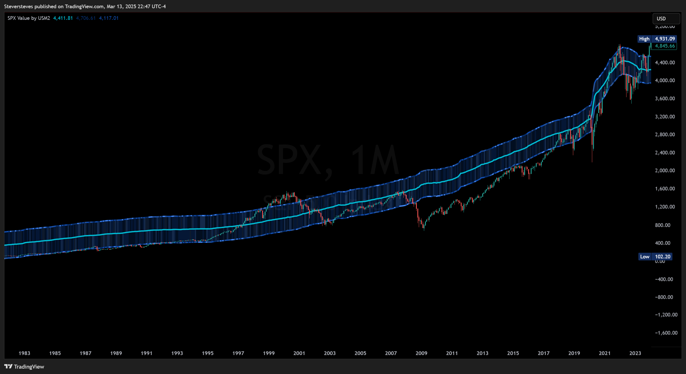Click the 1993 label on the time axis
Viewport: 686px width, 374px height.
point(177,353)
